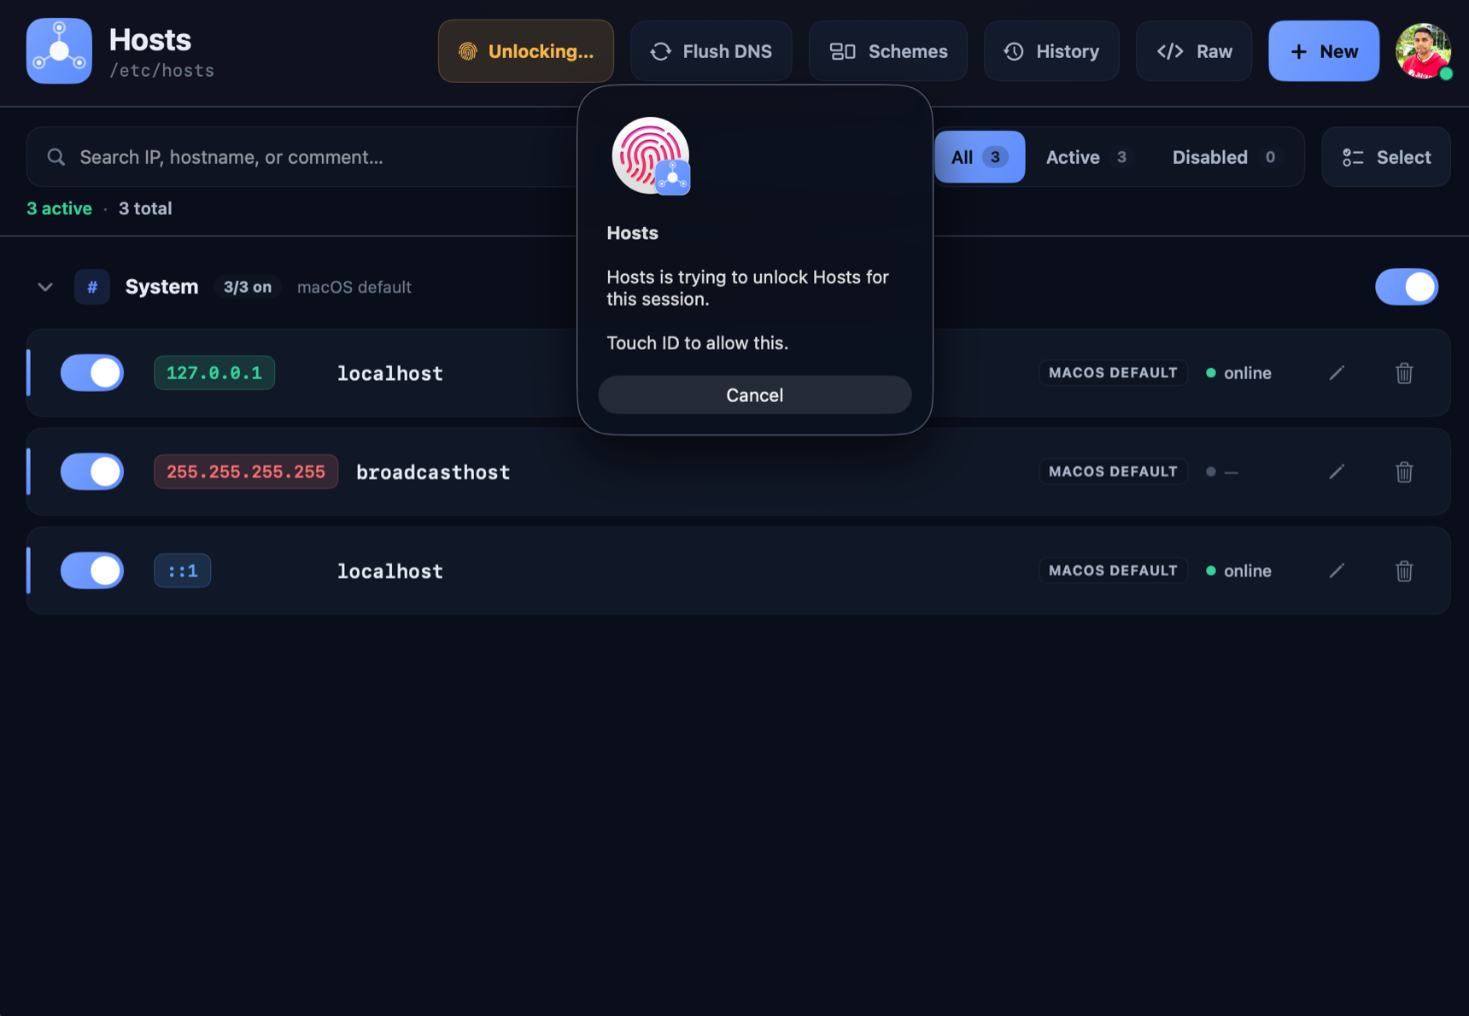
Task: Click the 127.0.0.1 IP badge
Action: tap(214, 373)
